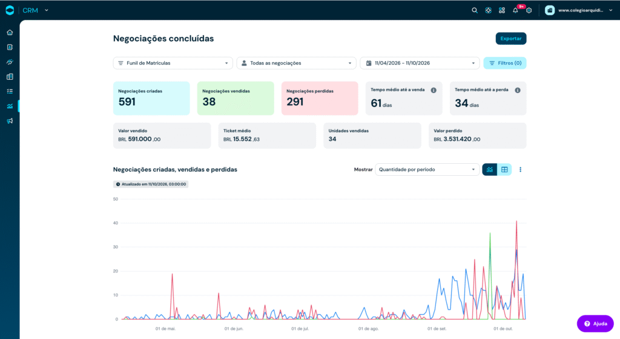Viewport: 620px width, 339px height.
Task: Click the Negociações concluídas page title
Action: pyautogui.click(x=163, y=39)
